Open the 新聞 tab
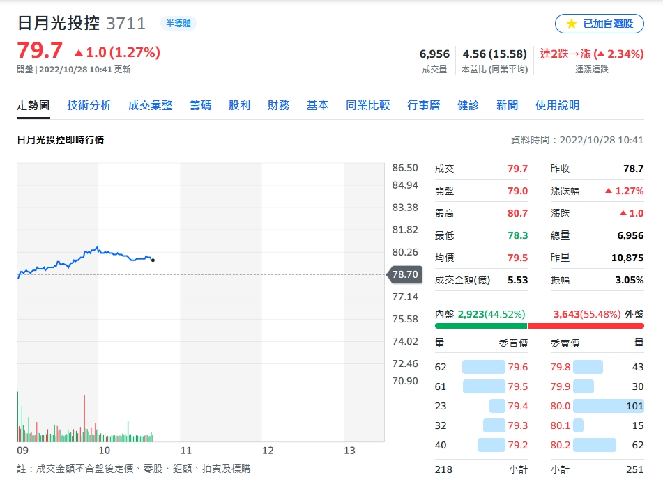 (507, 105)
